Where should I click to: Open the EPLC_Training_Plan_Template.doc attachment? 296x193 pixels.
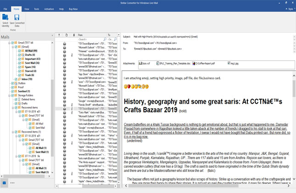pyautogui.click(x=173, y=63)
